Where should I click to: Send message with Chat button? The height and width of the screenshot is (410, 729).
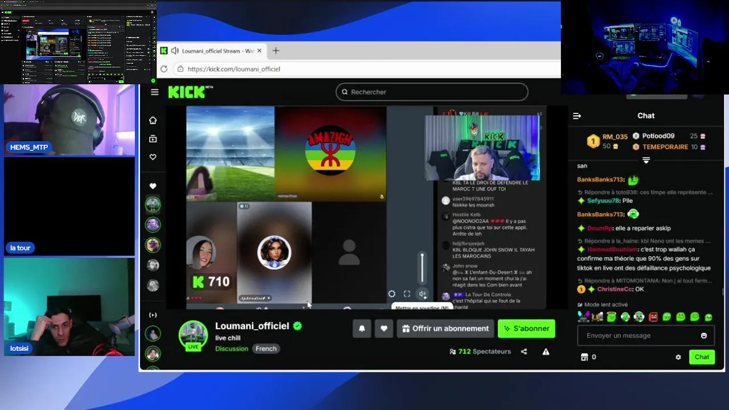click(x=702, y=357)
